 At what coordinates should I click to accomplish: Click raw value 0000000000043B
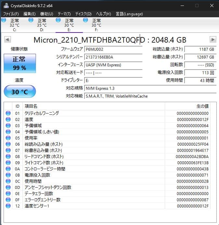193,169
